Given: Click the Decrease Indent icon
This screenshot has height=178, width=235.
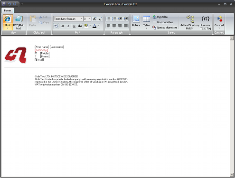Looking at the screenshot, I should tap(120, 19).
